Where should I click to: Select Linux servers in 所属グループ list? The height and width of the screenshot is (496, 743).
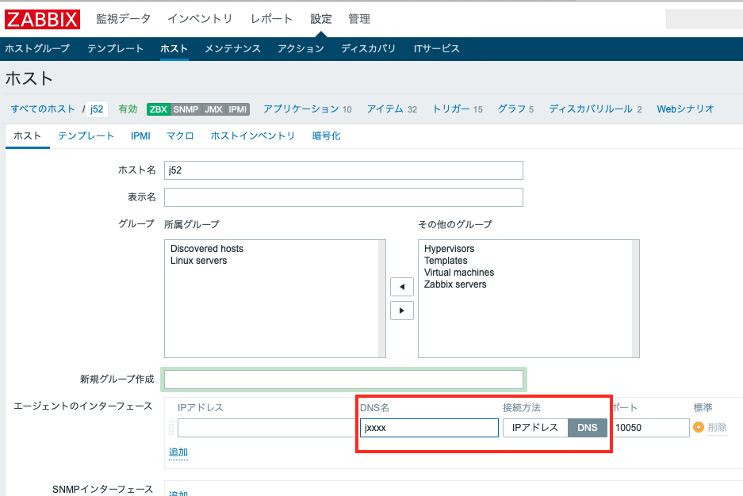coord(198,261)
